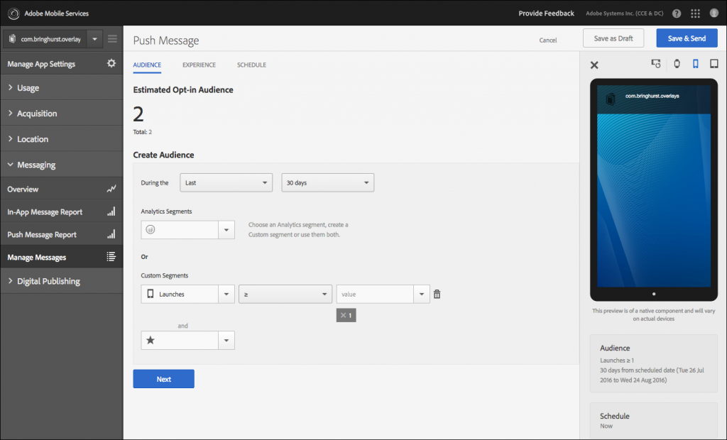Switch to the EXPERIENCE tab
This screenshot has width=727, height=440.
point(199,65)
